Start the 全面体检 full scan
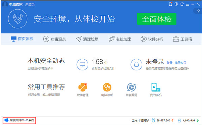 157,19
